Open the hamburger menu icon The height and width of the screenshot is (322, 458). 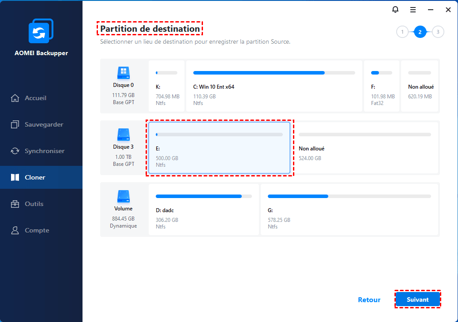[413, 10]
